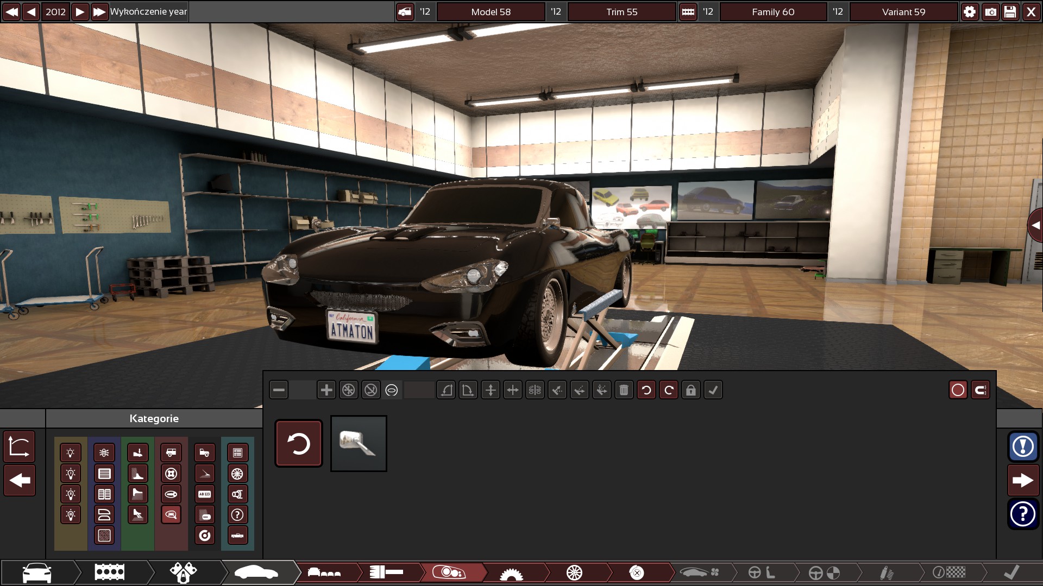1043x586 pixels.
Task: Toggle the oval ring selection icon
Action: (x=392, y=390)
